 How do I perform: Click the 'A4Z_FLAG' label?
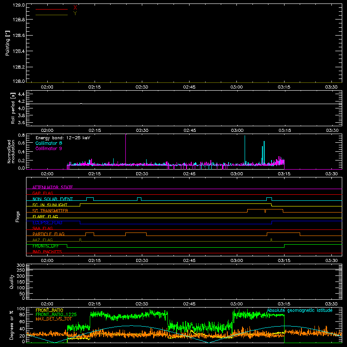point(43,240)
